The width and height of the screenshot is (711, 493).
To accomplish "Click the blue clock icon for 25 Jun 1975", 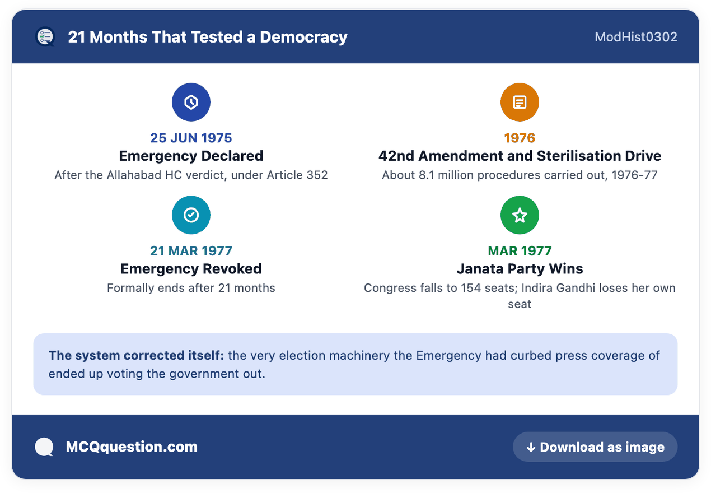I will (x=191, y=102).
